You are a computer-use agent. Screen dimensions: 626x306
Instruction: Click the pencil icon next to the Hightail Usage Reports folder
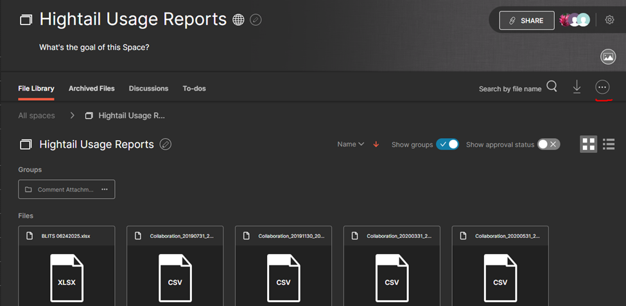coord(166,144)
